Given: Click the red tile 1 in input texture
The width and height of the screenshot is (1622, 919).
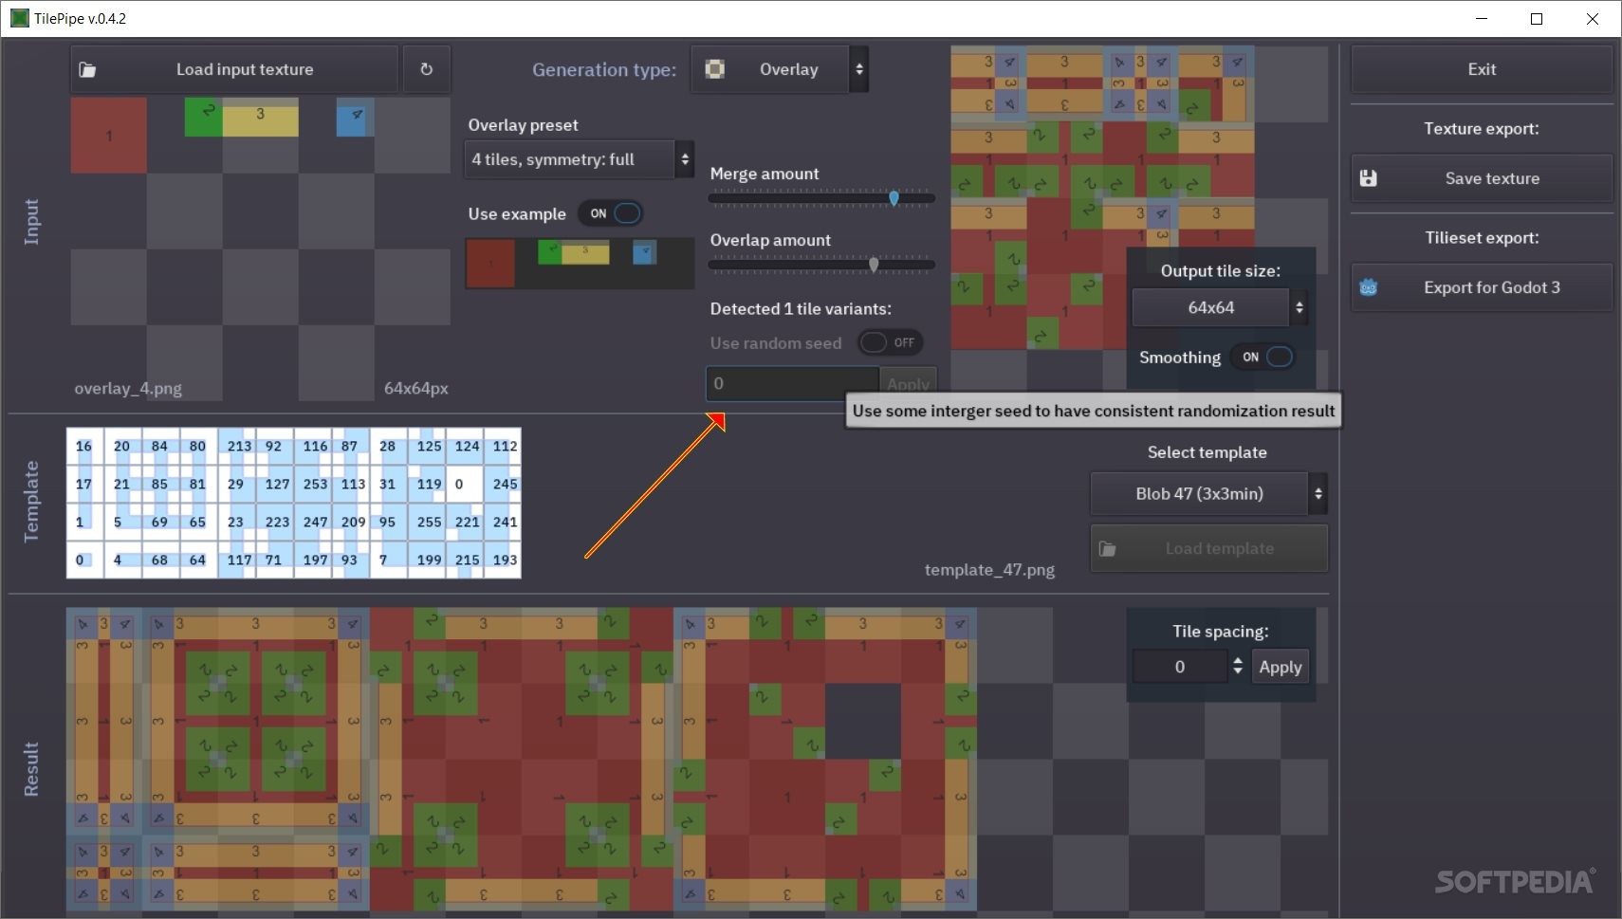Looking at the screenshot, I should coord(109,135).
